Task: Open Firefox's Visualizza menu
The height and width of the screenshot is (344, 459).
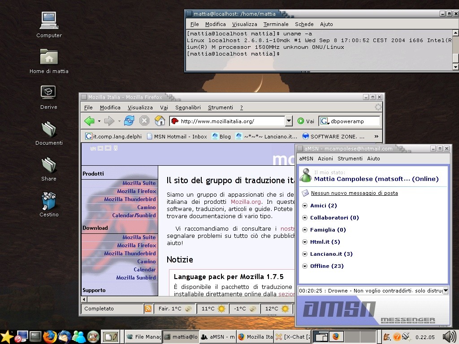Action: coord(140,107)
